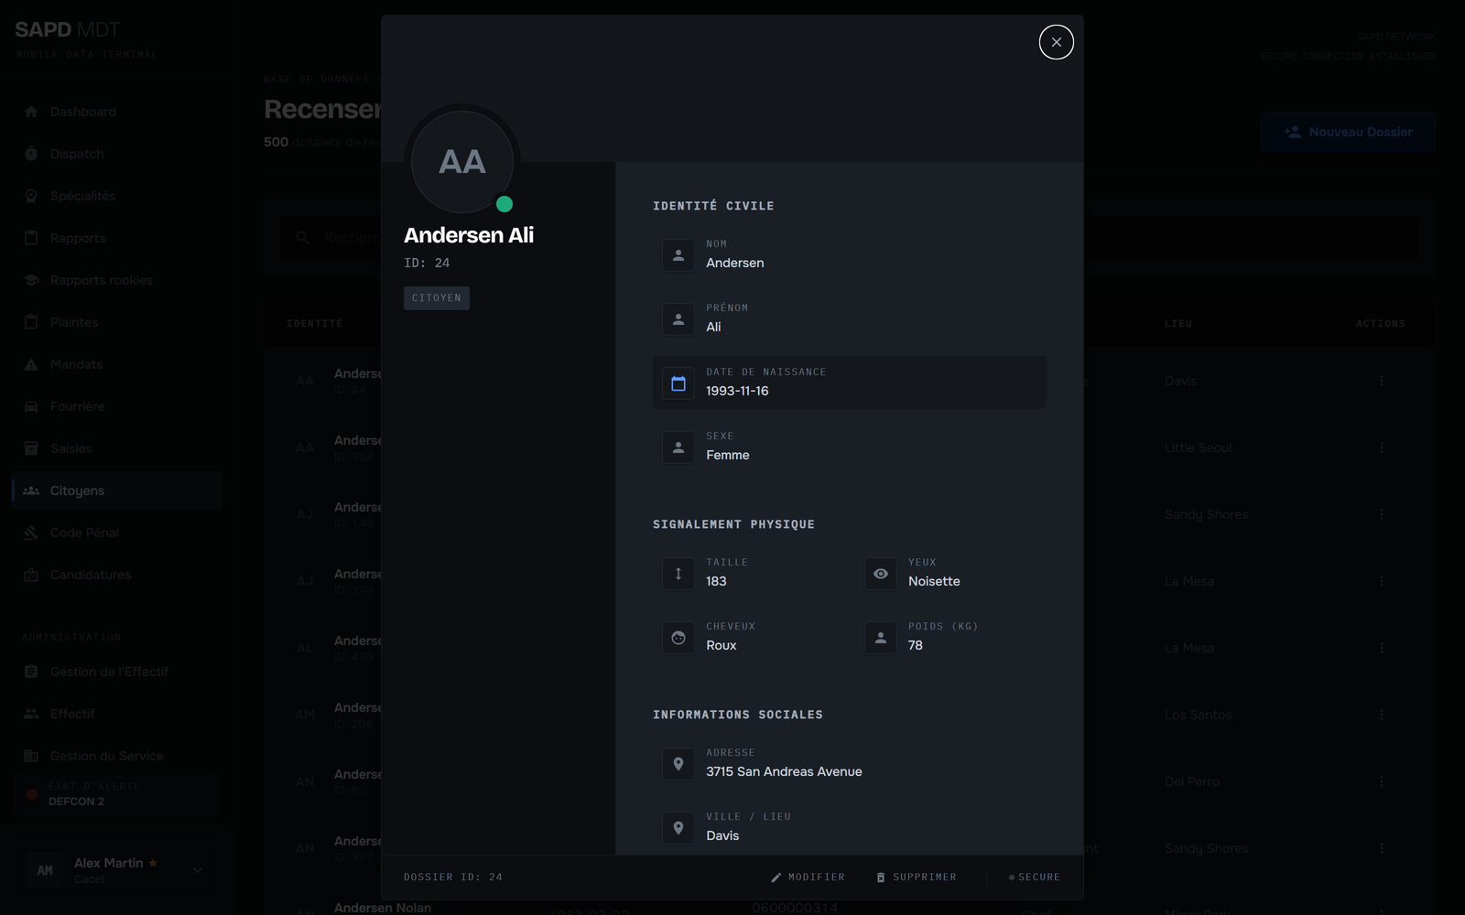Viewport: 1465px width, 915px height.
Task: Go to Spécialités section
Action: click(117, 196)
